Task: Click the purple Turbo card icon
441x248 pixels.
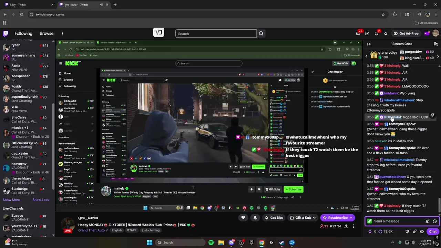Action: 427,33
